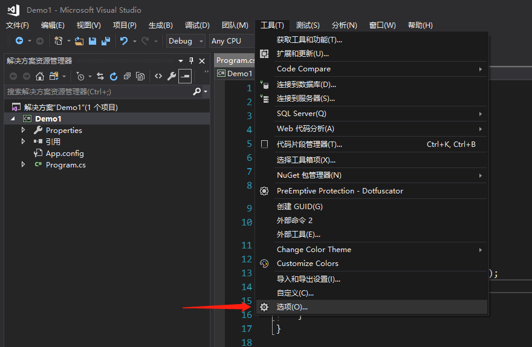The height and width of the screenshot is (347, 532).
Task: Open the Undo history dropdown arrow
Action: coord(134,41)
